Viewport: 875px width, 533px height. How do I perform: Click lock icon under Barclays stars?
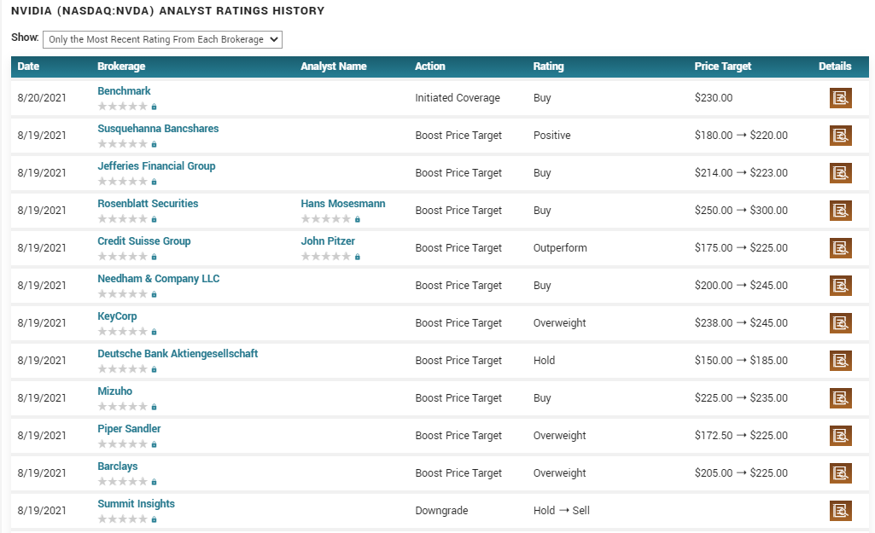[154, 482]
